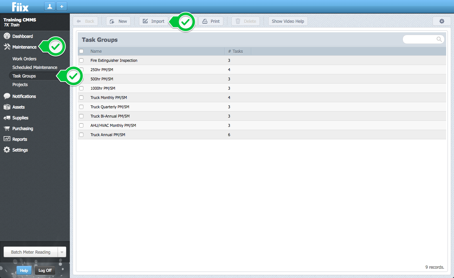Click Show Video Help button
This screenshot has height=278, width=454.
pos(288,21)
